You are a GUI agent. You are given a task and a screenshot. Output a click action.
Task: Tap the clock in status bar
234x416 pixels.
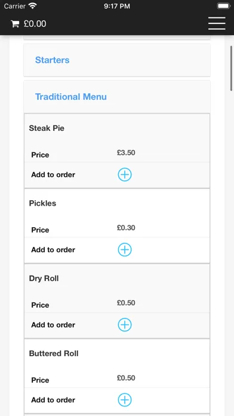(x=117, y=6)
